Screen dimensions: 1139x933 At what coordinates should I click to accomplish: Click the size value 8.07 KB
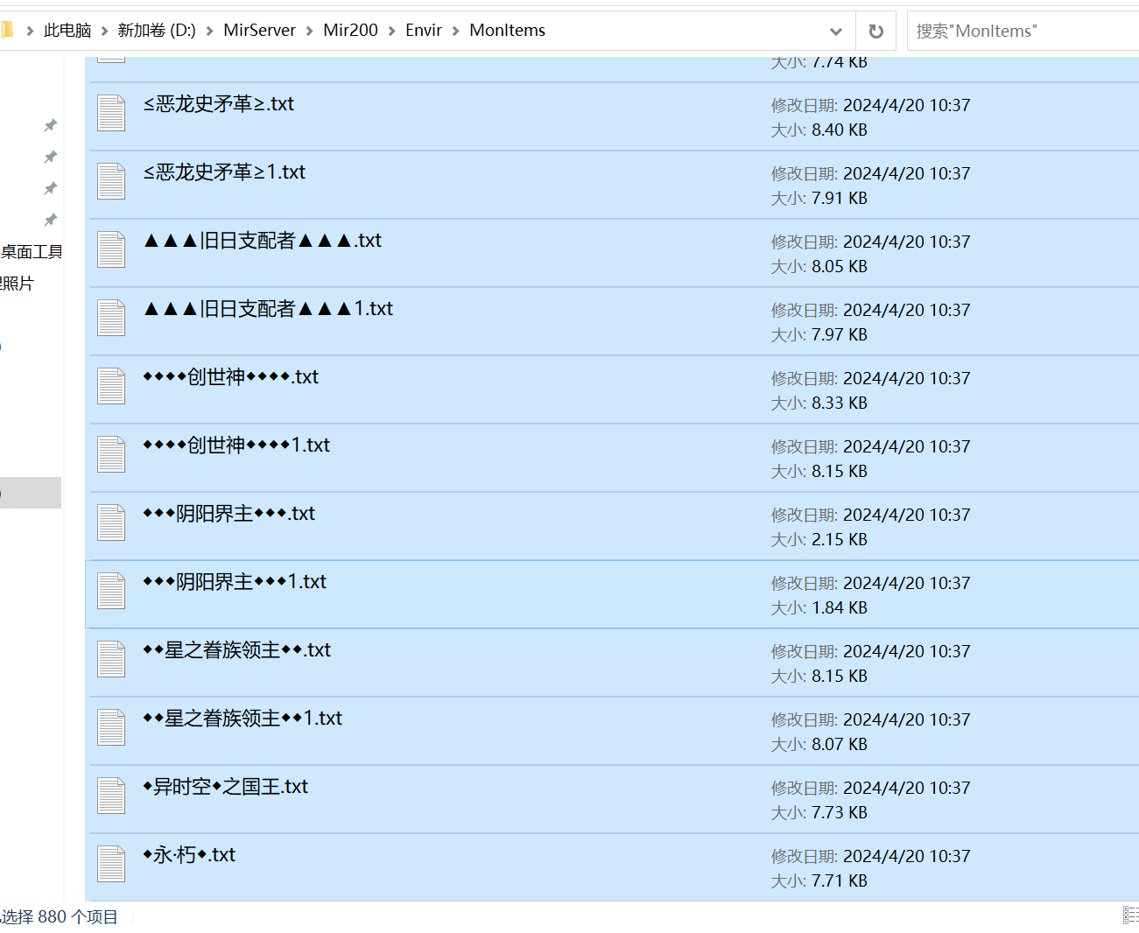(x=839, y=745)
